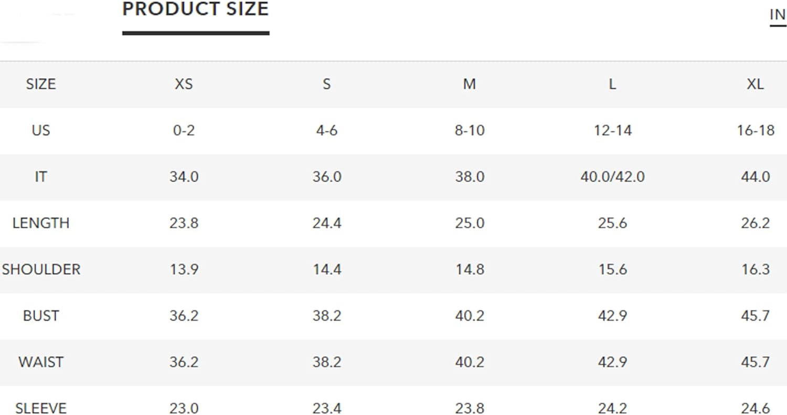The width and height of the screenshot is (787, 415).
Task: Click the LENGTH row label
Action: pyautogui.click(x=41, y=223)
